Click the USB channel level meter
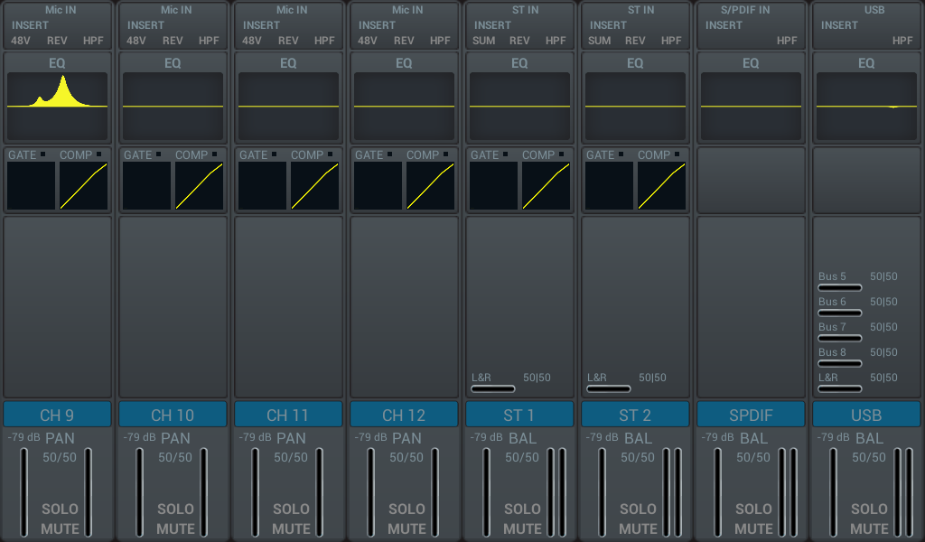This screenshot has width=925, height=542. [903, 492]
